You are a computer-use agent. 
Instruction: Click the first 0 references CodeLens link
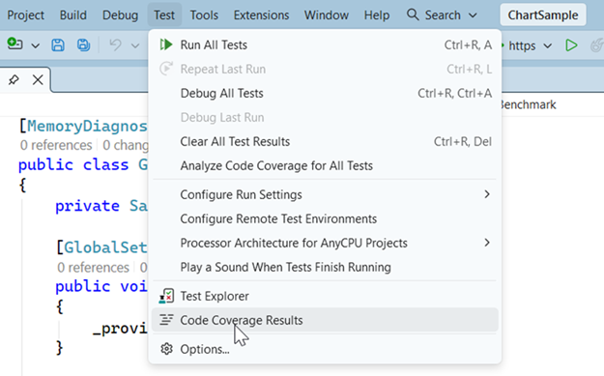pyautogui.click(x=56, y=145)
